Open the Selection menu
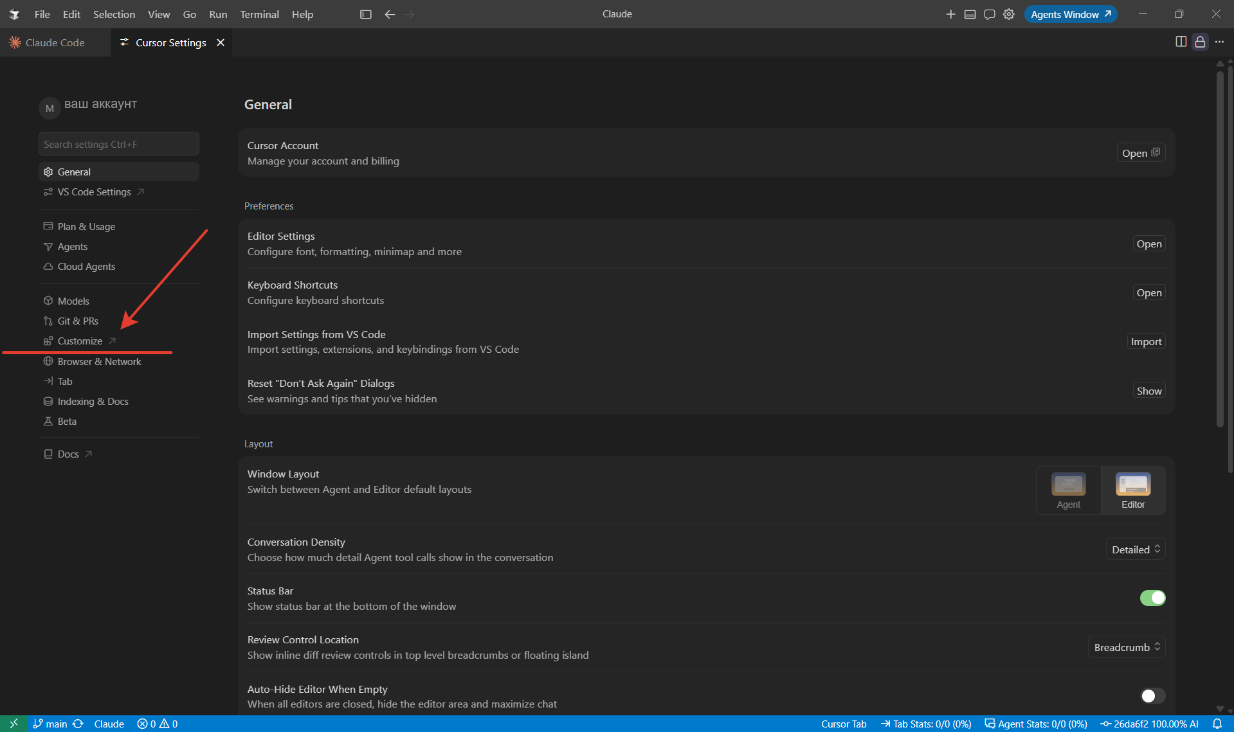 pyautogui.click(x=114, y=14)
